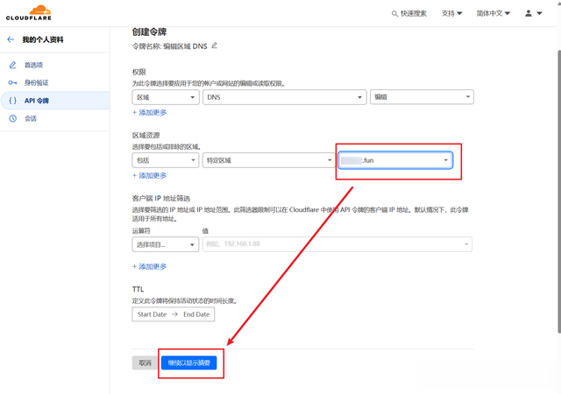This screenshot has width=561, height=394.
Task: Click the clock icon beside 会话
Action: tap(12, 118)
